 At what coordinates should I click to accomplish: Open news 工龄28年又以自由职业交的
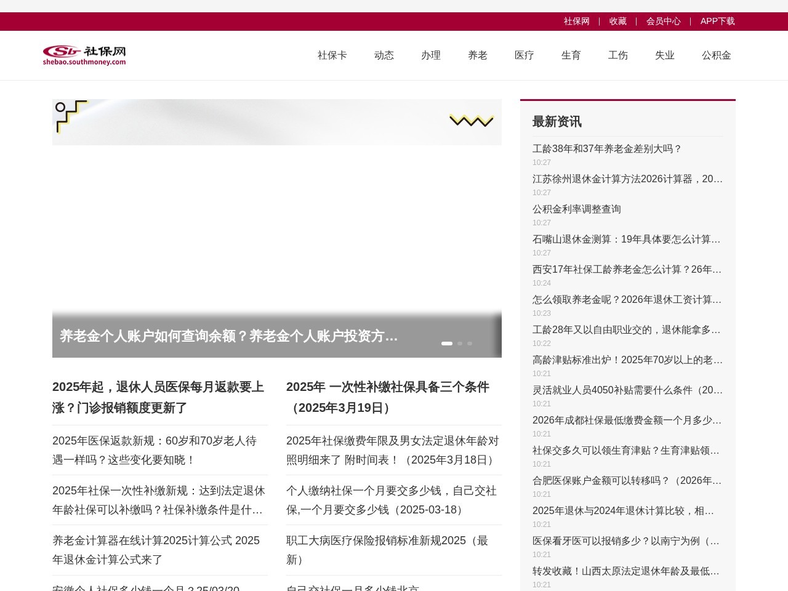click(628, 330)
